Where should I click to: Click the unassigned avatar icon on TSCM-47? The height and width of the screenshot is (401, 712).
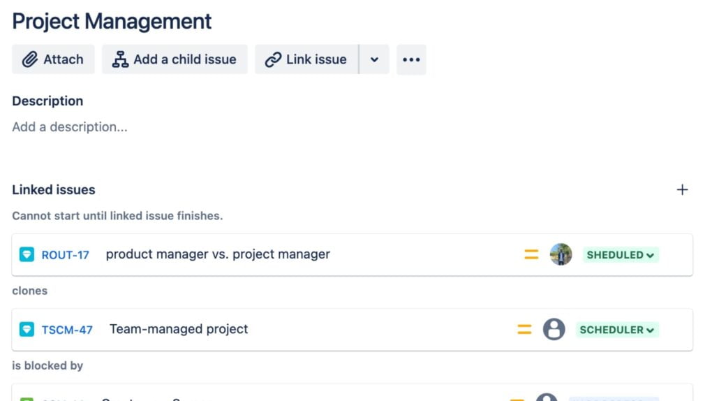pos(554,329)
